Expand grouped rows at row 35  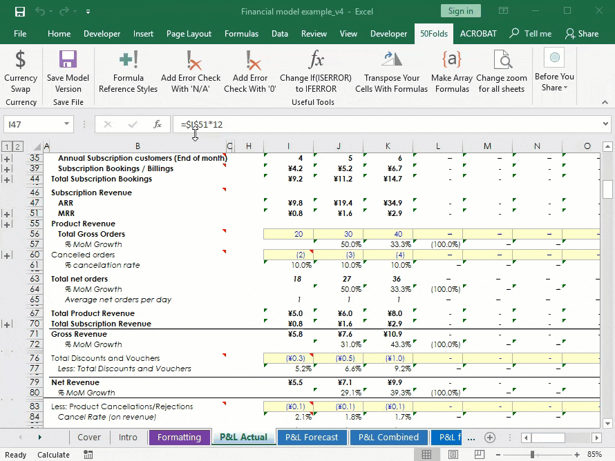click(x=7, y=159)
